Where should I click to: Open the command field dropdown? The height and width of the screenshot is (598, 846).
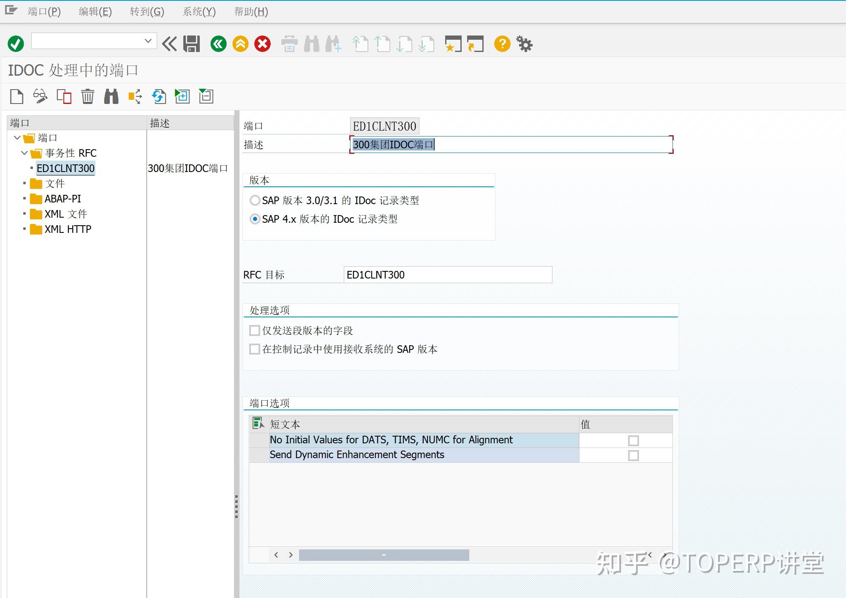(148, 41)
